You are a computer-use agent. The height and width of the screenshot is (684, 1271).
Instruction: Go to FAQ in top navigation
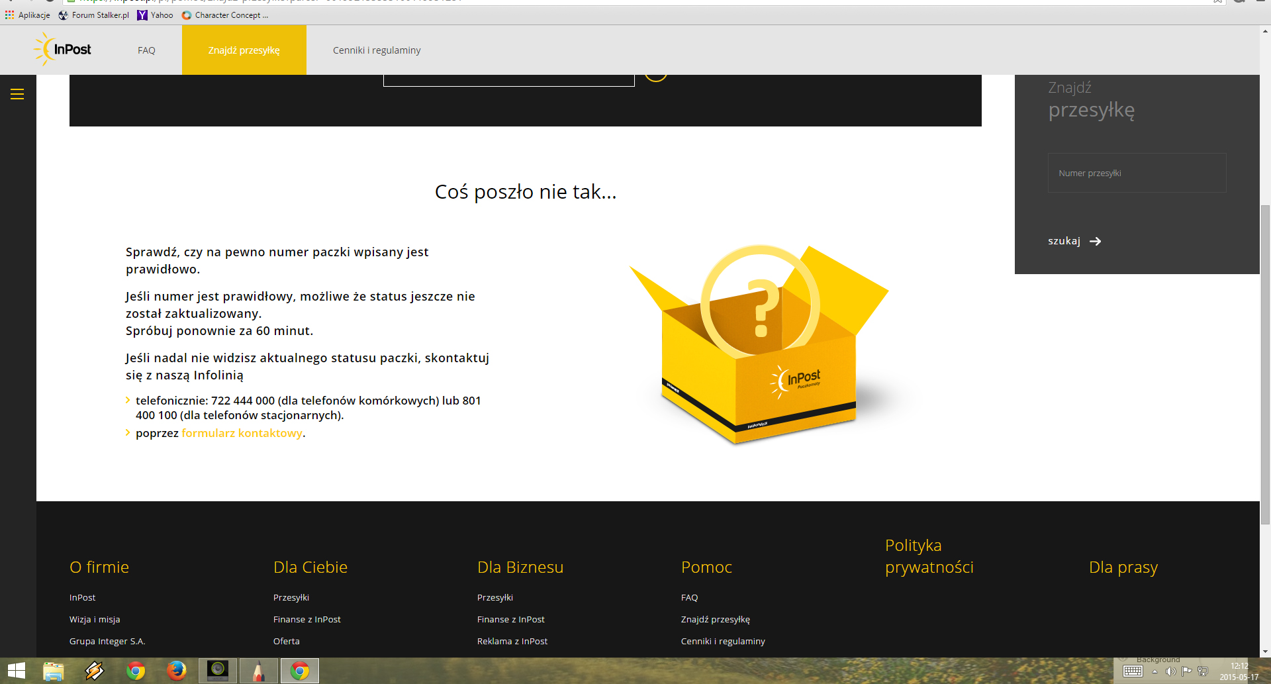tap(146, 50)
